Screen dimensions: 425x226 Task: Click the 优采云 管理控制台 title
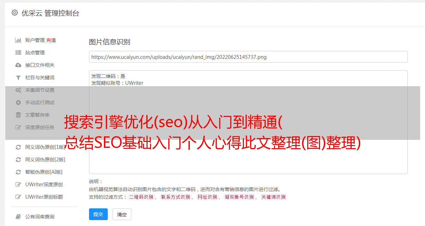click(50, 13)
